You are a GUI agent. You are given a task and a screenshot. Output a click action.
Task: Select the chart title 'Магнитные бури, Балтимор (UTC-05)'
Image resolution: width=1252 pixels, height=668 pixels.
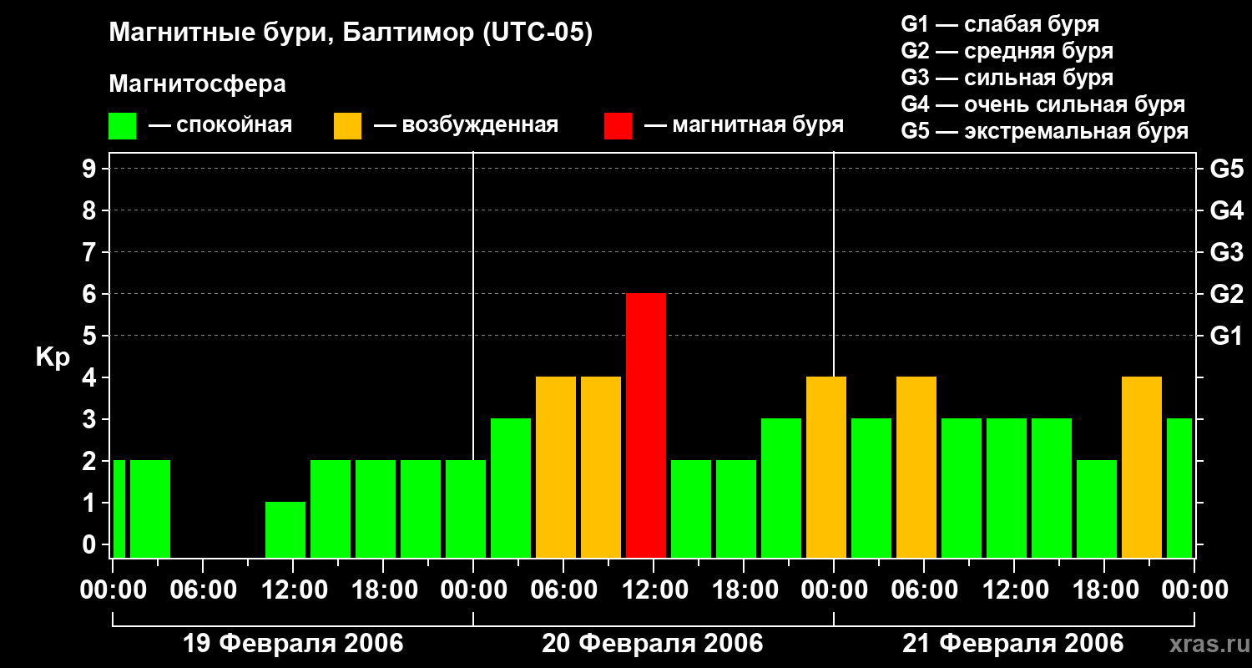point(351,34)
